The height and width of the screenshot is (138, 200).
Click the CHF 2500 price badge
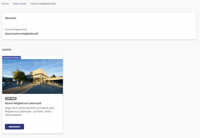(x=11, y=98)
